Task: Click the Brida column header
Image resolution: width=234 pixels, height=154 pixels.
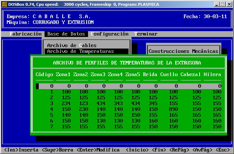Action: (150, 74)
